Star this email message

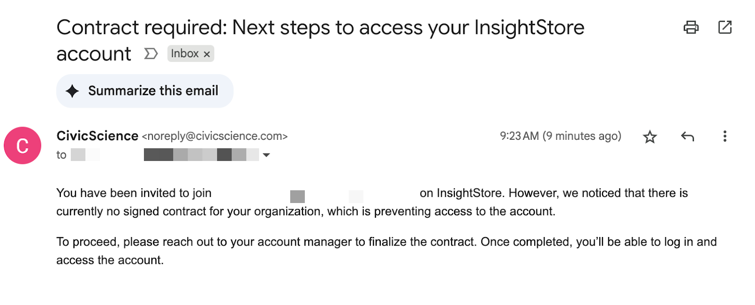pyautogui.click(x=650, y=137)
